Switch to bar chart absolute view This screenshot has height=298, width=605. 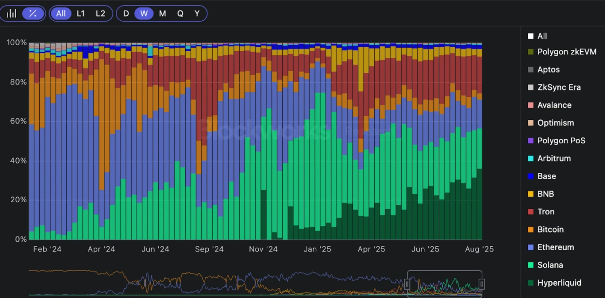[x=12, y=13]
